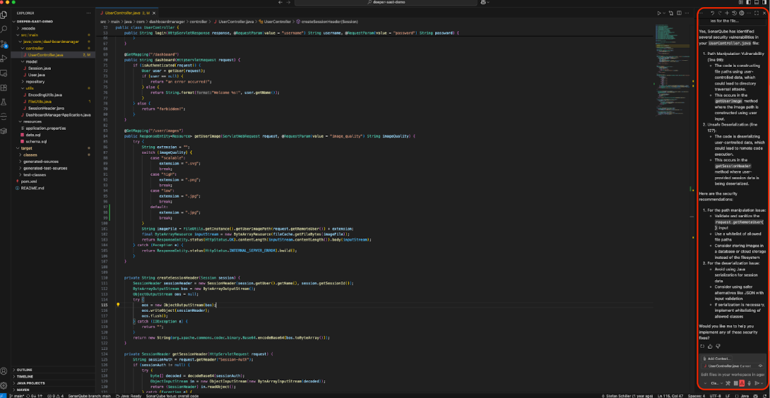Collapse the target folder

click(x=25, y=148)
